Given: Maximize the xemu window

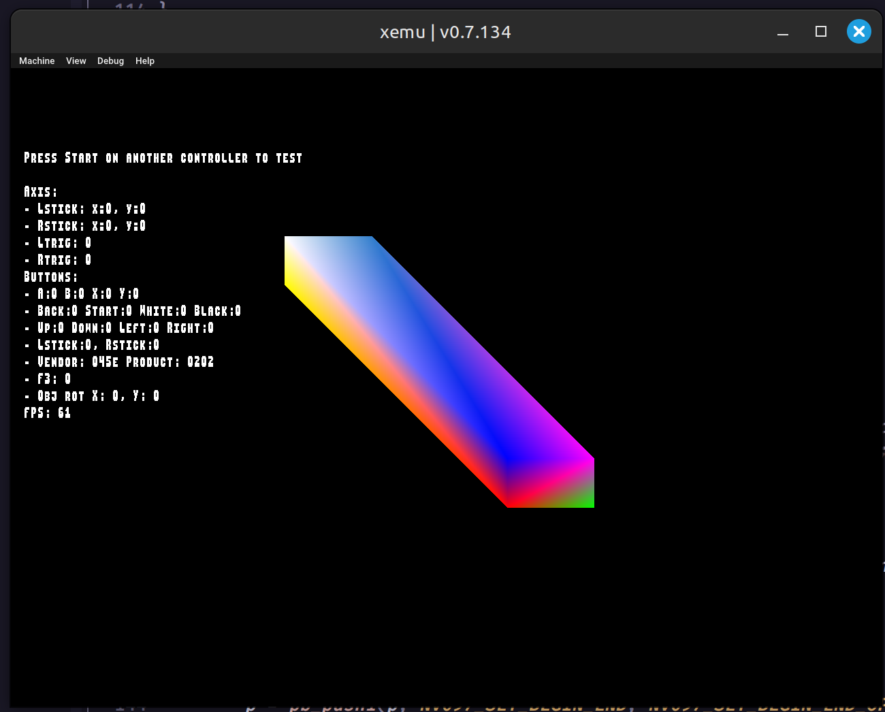Looking at the screenshot, I should coord(821,32).
